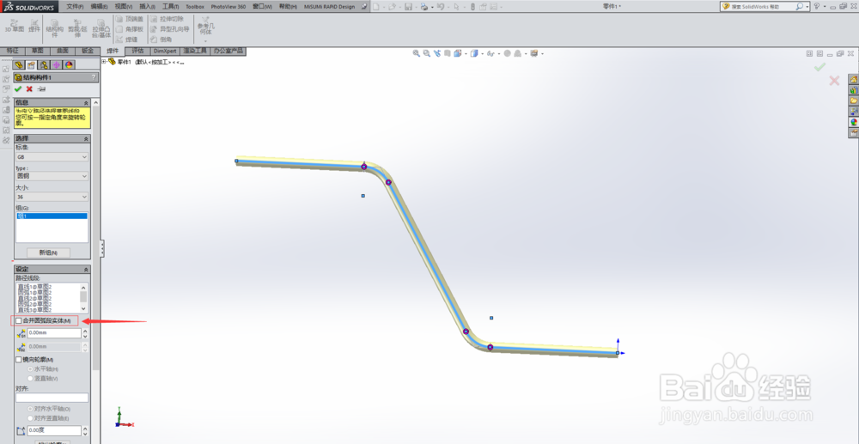Click the 异型孔向导 hole wizard tool
Image resolution: width=859 pixels, height=444 pixels.
170,29
